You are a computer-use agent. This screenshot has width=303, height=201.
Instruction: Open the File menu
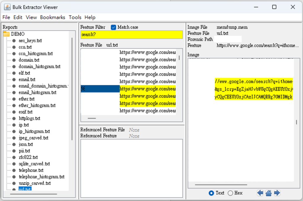[x=6, y=17]
